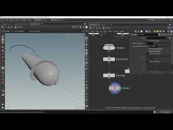This screenshot has width=173, height=130.
Task: Toggle Convex Polygons checkbox in parameter panel
Action: point(147,41)
